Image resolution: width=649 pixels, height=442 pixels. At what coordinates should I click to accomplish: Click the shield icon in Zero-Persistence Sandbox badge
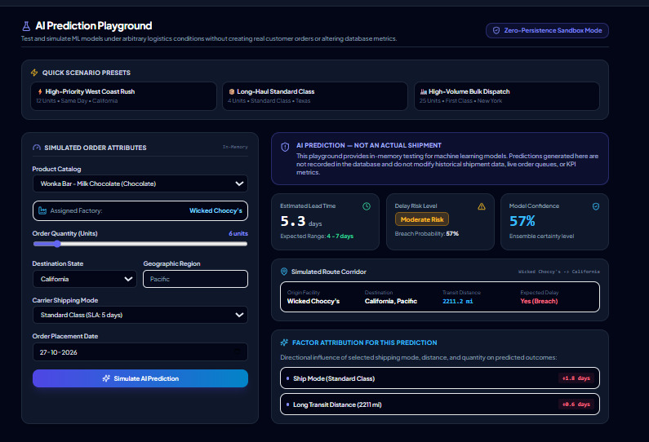496,31
